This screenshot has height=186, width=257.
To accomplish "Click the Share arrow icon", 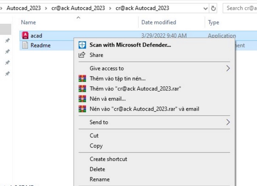I will (x=82, y=55).
